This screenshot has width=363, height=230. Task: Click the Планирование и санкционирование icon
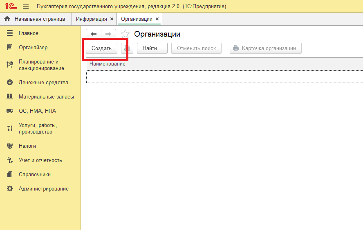10,65
